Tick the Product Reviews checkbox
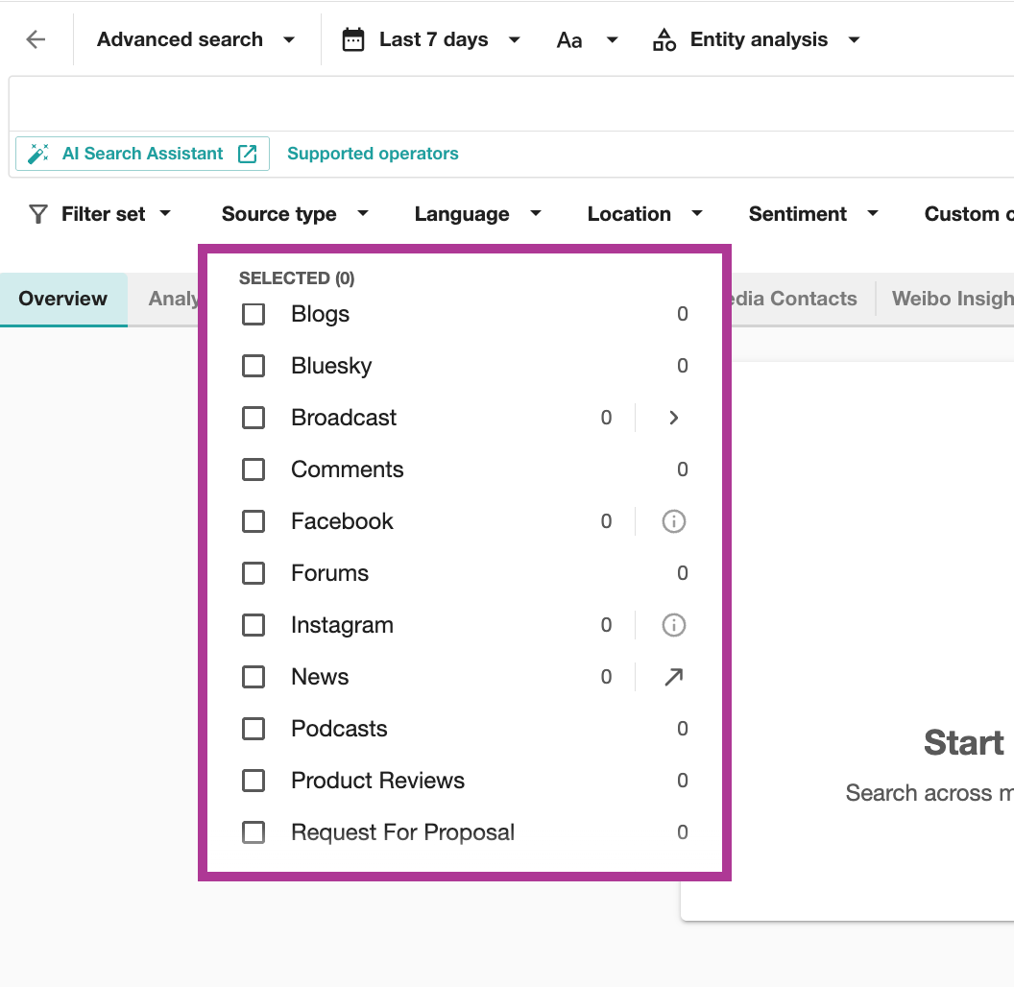Image resolution: width=1014 pixels, height=987 pixels. (x=253, y=780)
